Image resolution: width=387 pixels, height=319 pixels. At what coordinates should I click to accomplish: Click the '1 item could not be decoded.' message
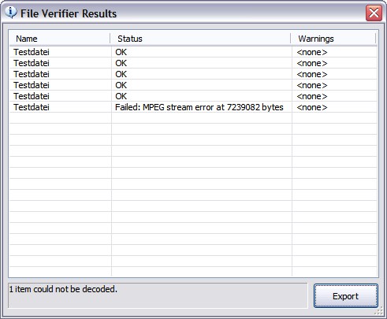pyautogui.click(x=63, y=289)
